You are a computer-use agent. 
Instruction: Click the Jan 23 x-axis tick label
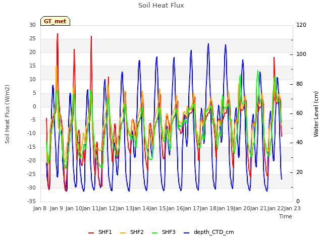click(292, 208)
